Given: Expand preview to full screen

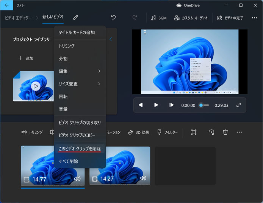Looking at the screenshot, I should pos(238,105).
